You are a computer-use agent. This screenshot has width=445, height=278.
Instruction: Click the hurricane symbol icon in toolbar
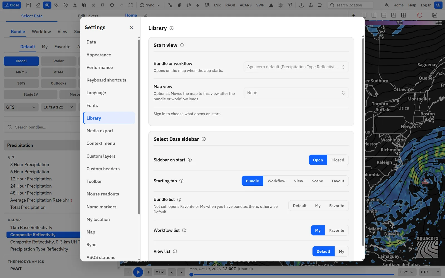[179, 5]
